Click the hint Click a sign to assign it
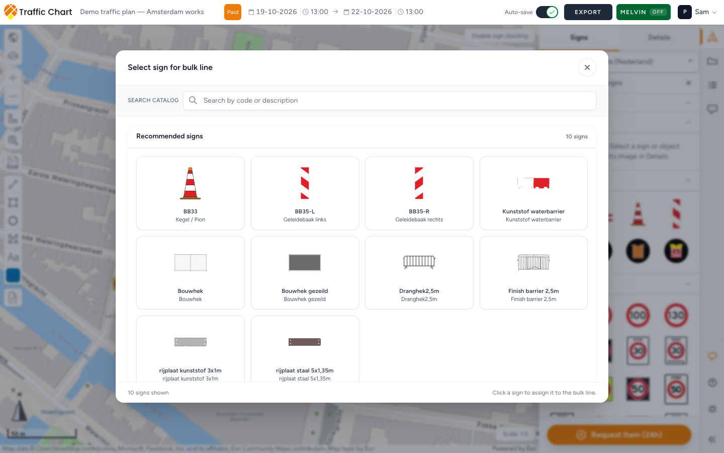The width and height of the screenshot is (724, 453). [545, 393]
